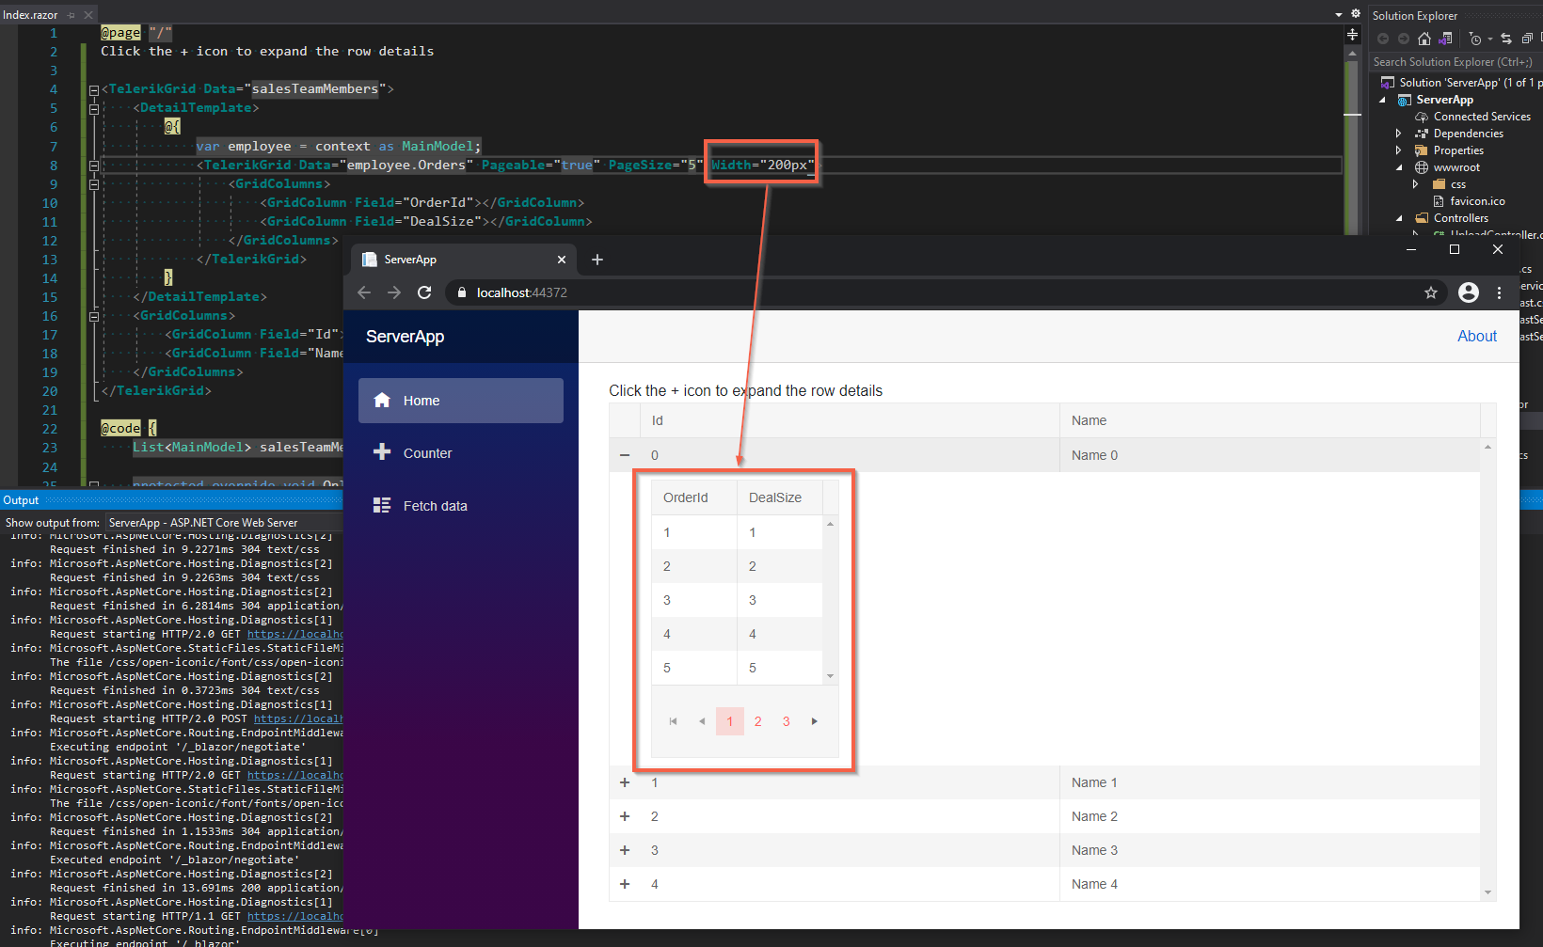Click the OrderId column header
The image size is (1543, 947).
(x=694, y=497)
